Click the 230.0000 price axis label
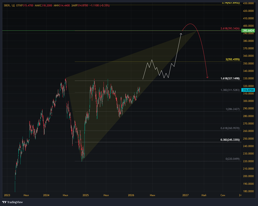This screenshot has width=258, height=206. 248,154
